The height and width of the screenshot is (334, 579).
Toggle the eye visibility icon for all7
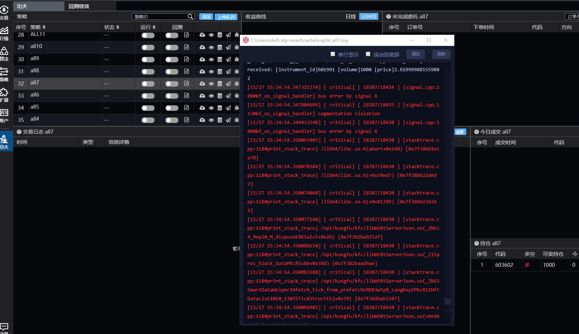coord(211,84)
